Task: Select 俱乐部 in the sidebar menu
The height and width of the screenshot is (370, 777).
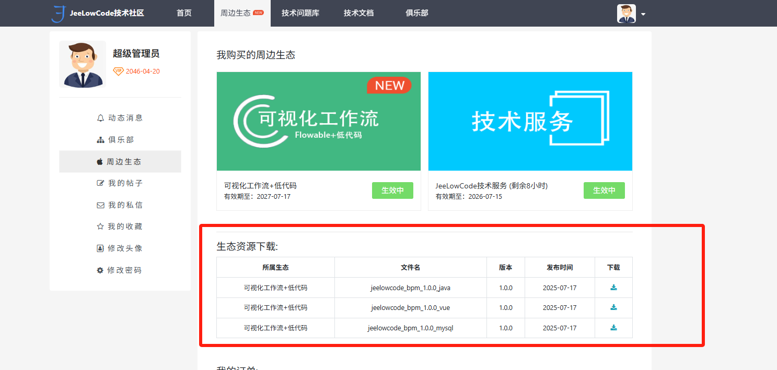Action: (120, 140)
